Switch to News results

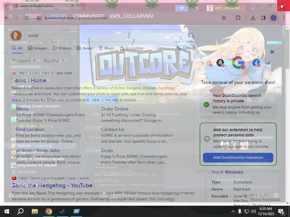point(85,48)
